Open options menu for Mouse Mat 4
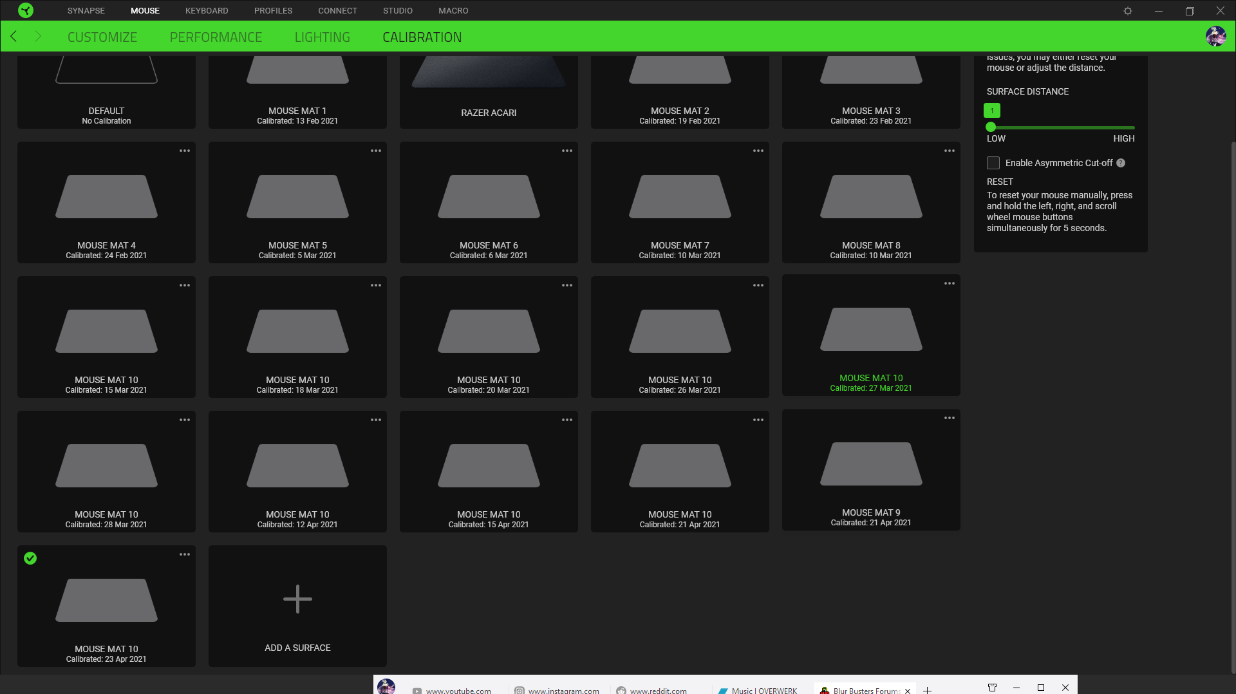 tap(185, 151)
